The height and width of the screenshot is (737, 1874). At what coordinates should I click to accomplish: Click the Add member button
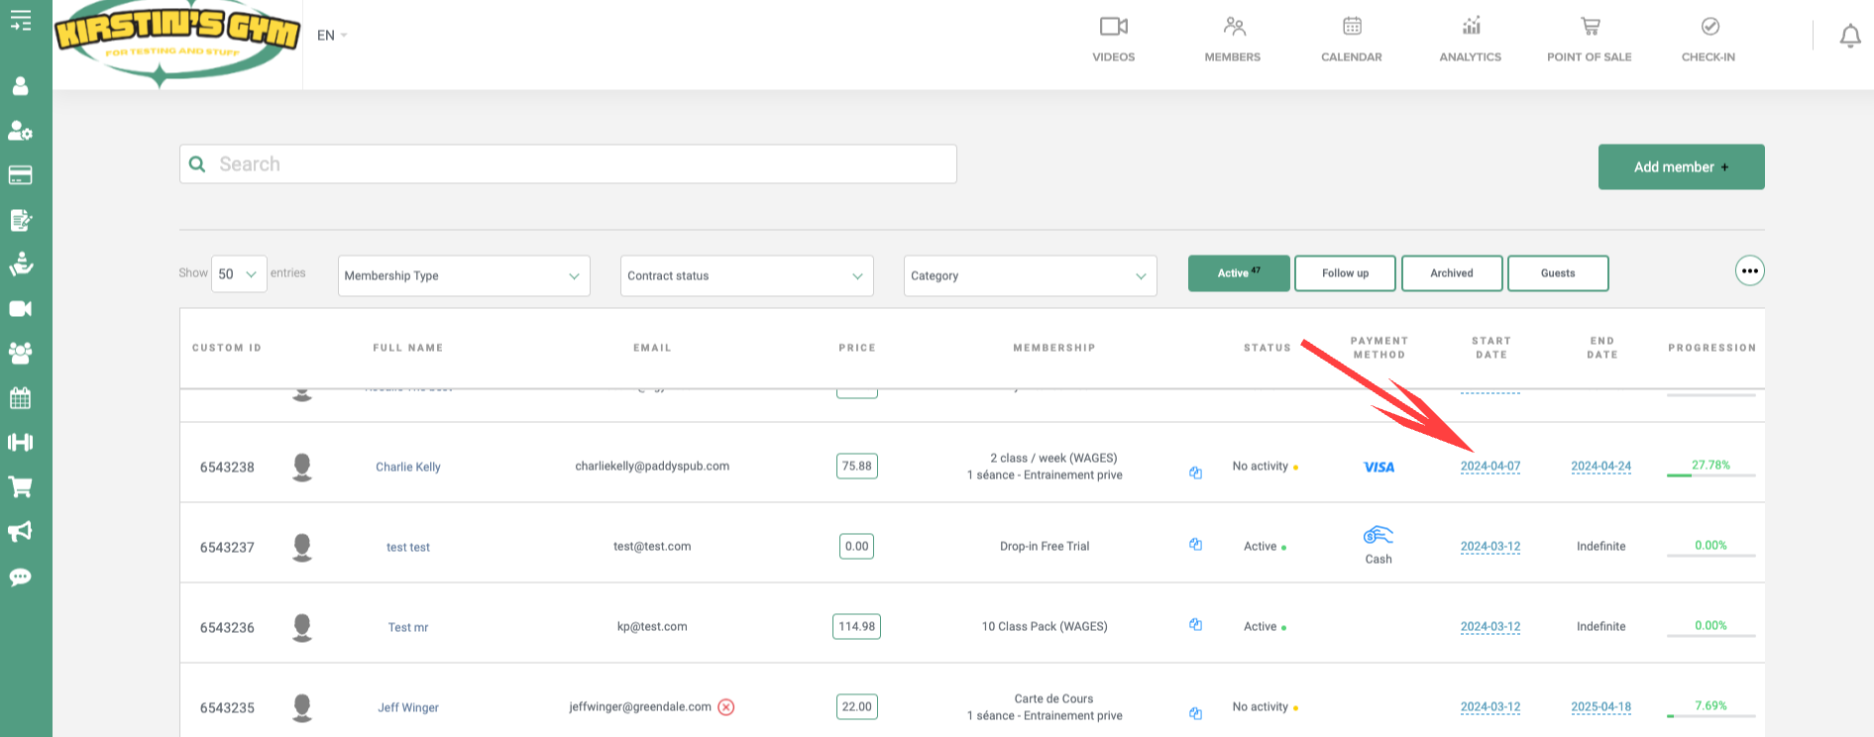click(1681, 167)
